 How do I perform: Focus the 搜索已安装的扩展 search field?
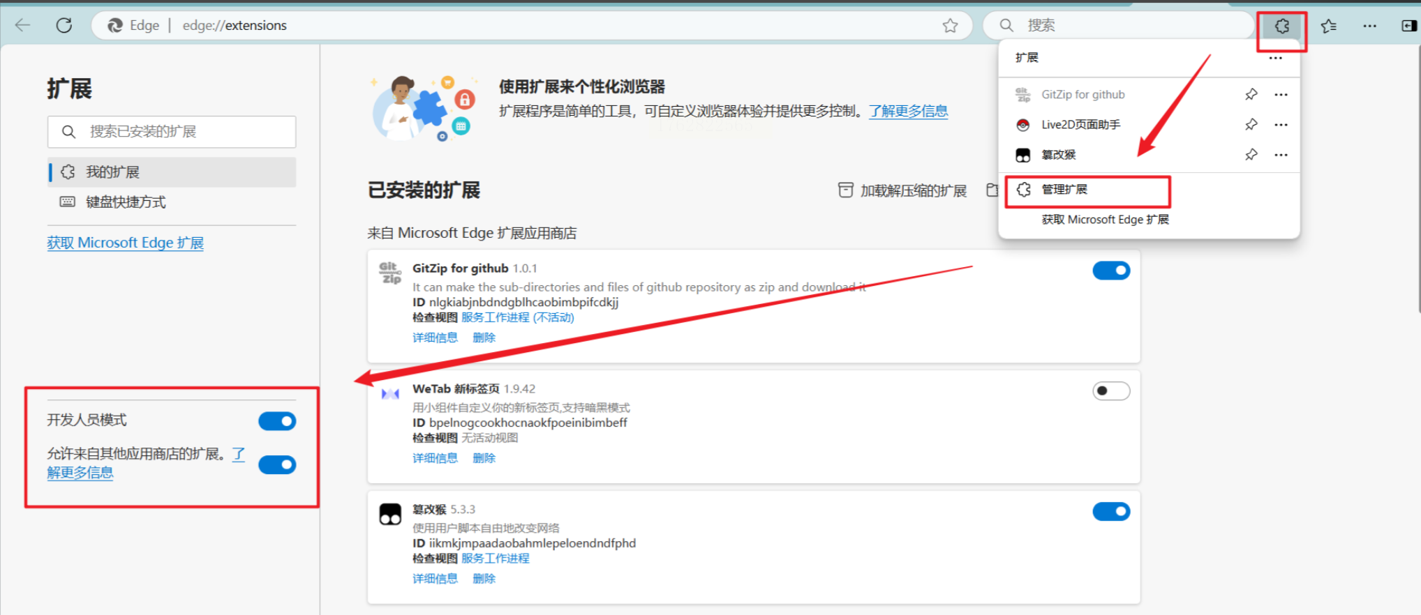pyautogui.click(x=172, y=132)
